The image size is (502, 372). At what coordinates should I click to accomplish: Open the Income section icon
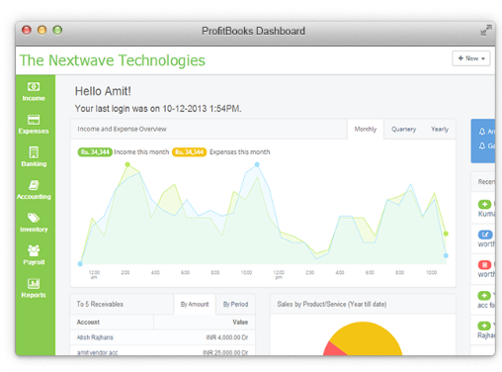click(34, 87)
